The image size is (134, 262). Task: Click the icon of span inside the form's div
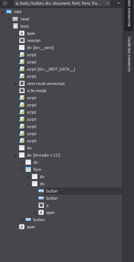pos(41,213)
